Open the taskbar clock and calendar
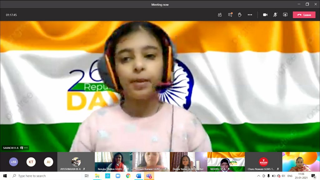 301,176
